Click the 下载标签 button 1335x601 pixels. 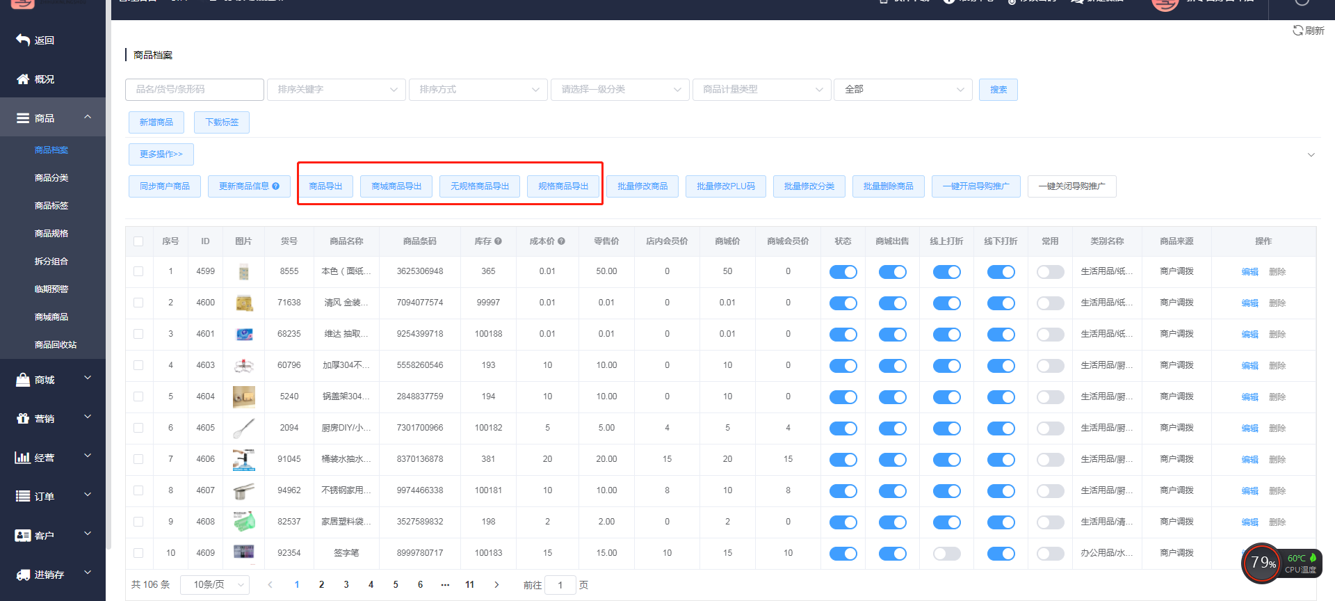(222, 122)
